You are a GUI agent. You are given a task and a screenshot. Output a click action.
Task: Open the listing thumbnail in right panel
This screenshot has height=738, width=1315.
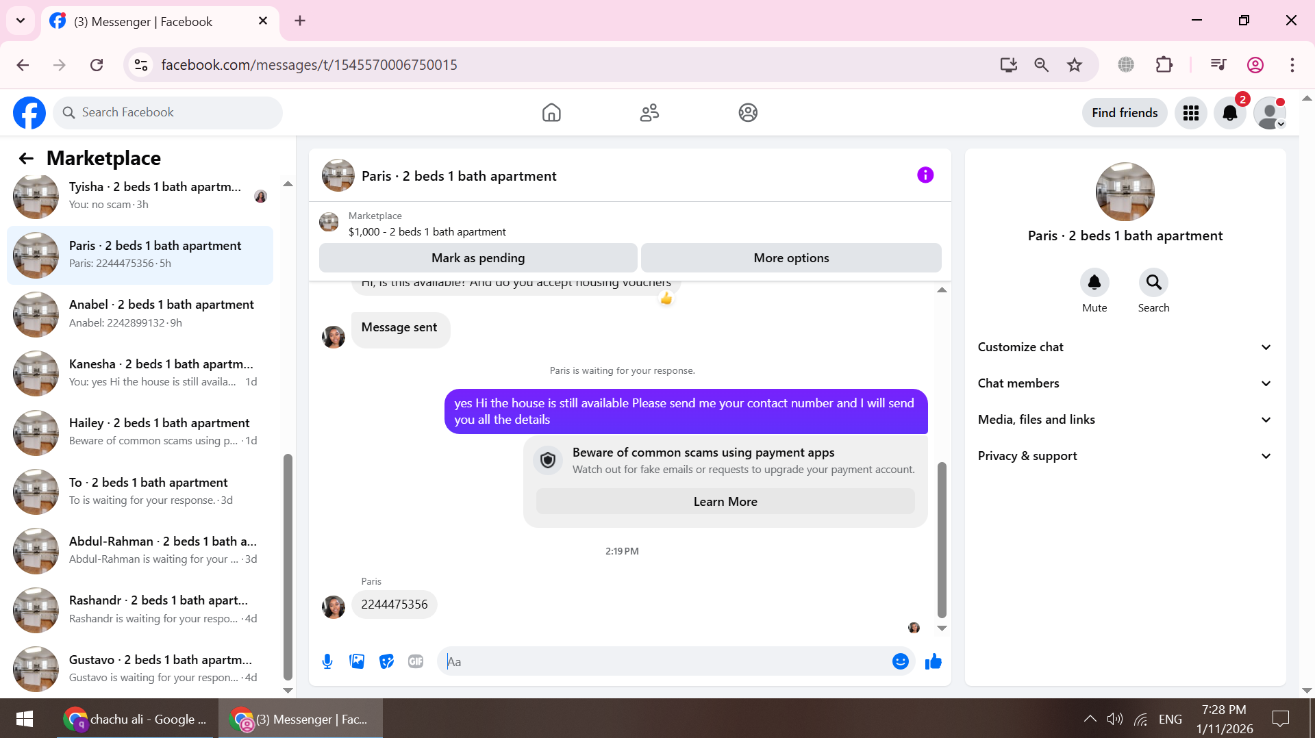[x=1125, y=192]
